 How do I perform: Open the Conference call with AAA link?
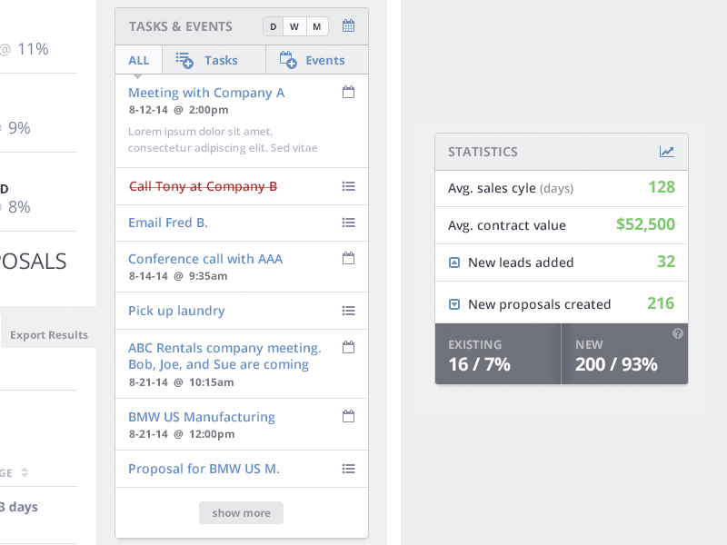point(205,259)
